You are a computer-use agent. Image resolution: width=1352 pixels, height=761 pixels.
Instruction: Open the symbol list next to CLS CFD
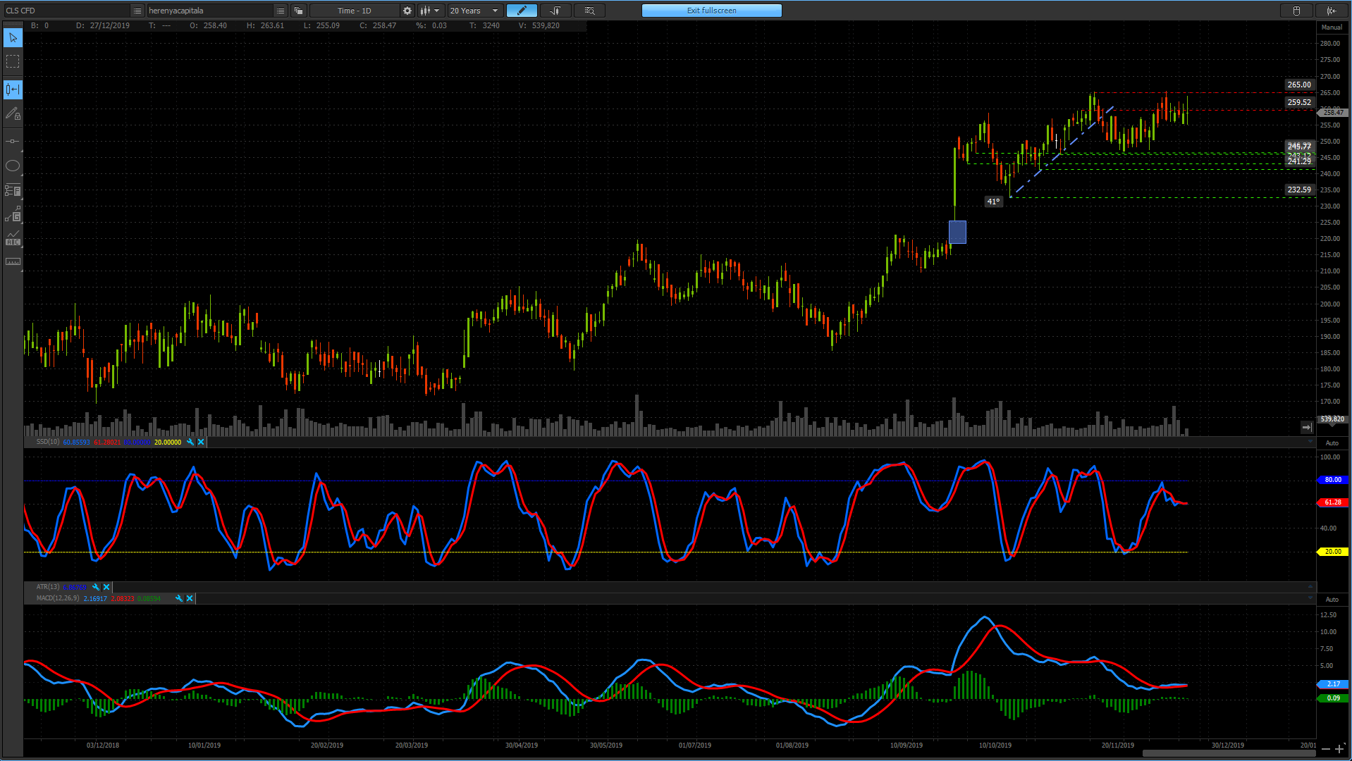(137, 11)
